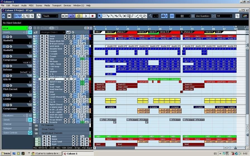The height and width of the screenshot is (156, 250).
Task: Select the Zoom magnifier tool
Action: [x=120, y=16]
